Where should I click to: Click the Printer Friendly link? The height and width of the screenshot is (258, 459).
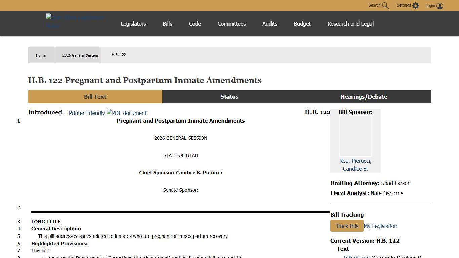pyautogui.click(x=87, y=113)
